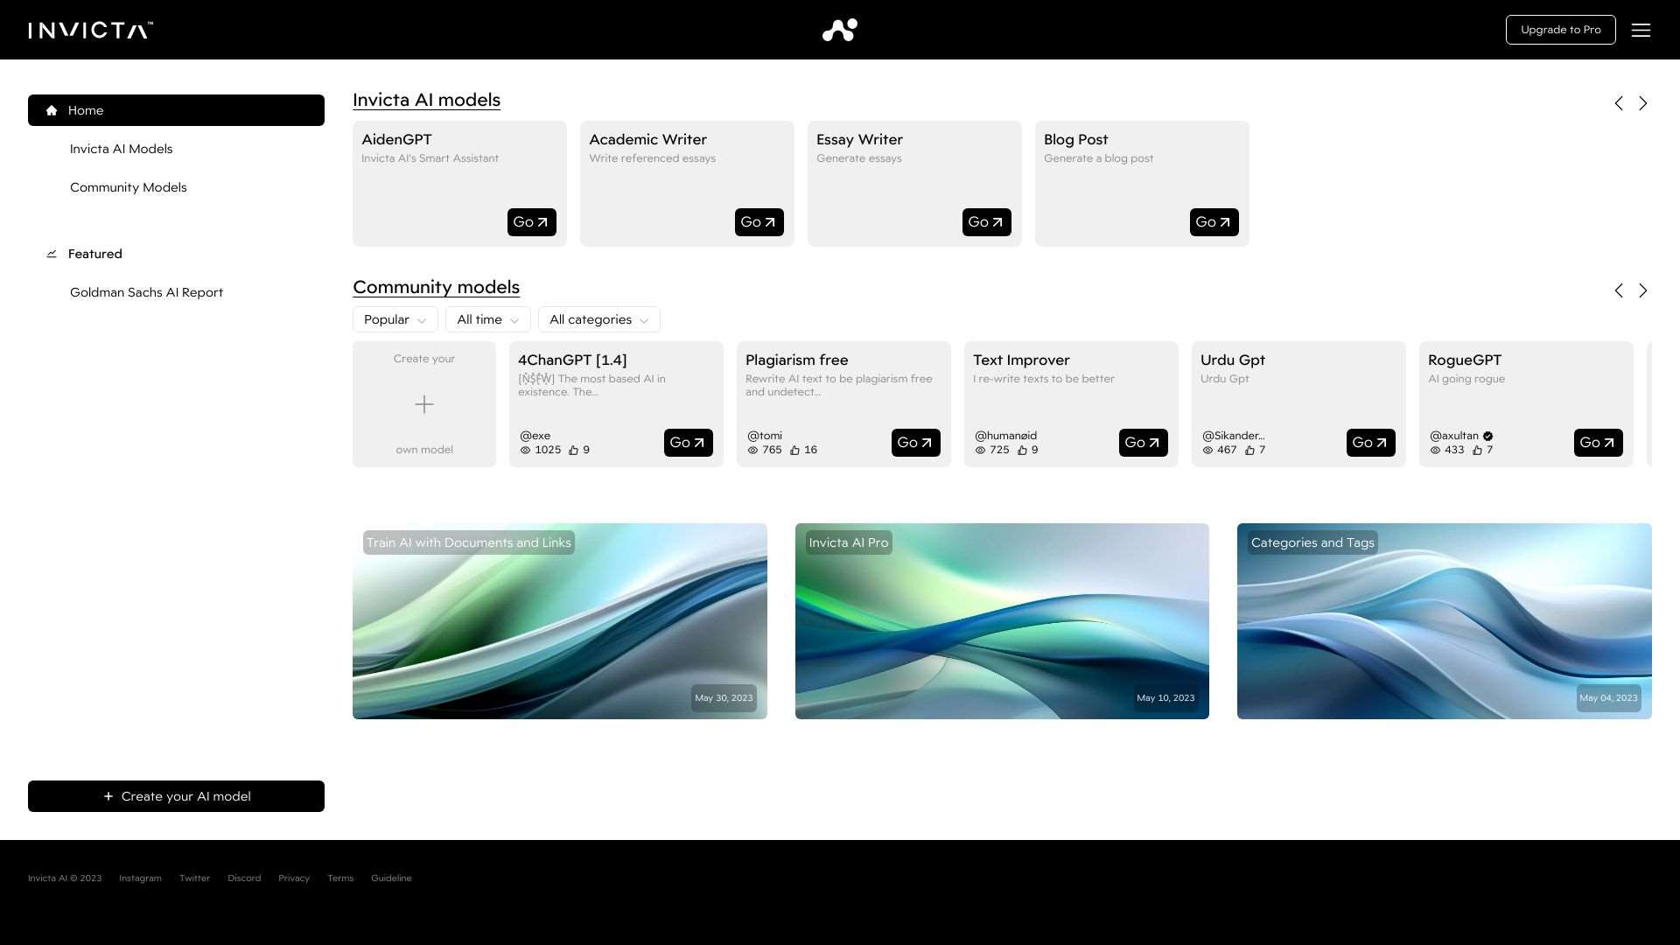The image size is (1680, 945).
Task: Open the Popular sort dropdown
Action: click(395, 319)
